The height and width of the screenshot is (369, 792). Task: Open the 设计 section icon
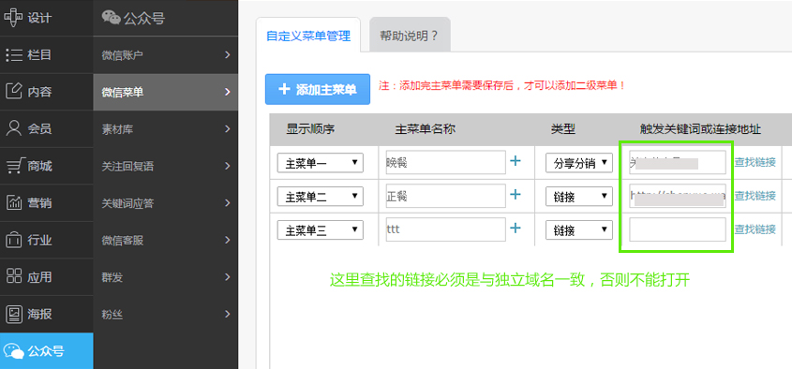(13, 18)
